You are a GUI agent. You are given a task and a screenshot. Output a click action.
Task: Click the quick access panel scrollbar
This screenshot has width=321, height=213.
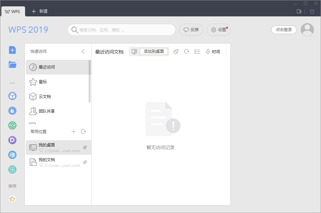[x=90, y=81]
